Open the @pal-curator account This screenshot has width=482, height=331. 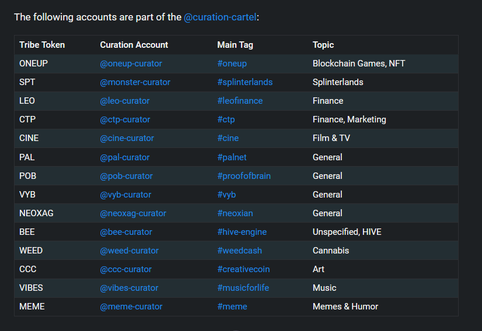point(125,157)
